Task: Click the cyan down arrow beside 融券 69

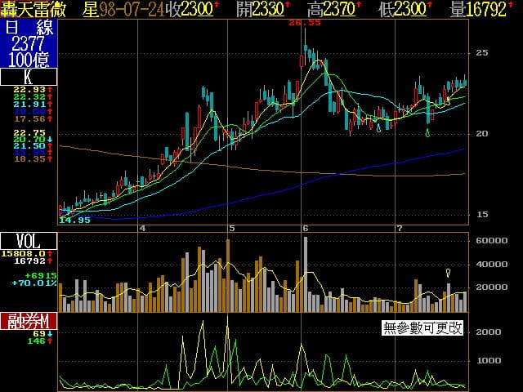Action: (50, 334)
